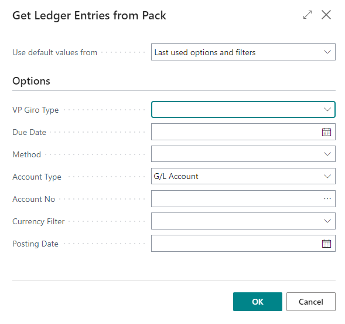The image size is (345, 324).
Task: Click the 'VP Giro Type' label
Action: [x=35, y=110]
